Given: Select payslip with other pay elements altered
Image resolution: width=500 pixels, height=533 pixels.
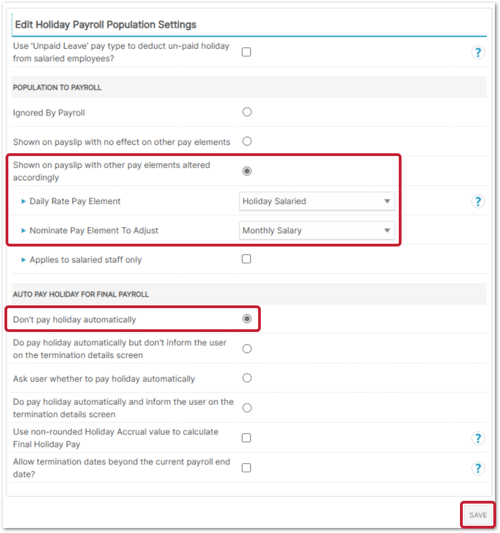Looking at the screenshot, I should (247, 171).
